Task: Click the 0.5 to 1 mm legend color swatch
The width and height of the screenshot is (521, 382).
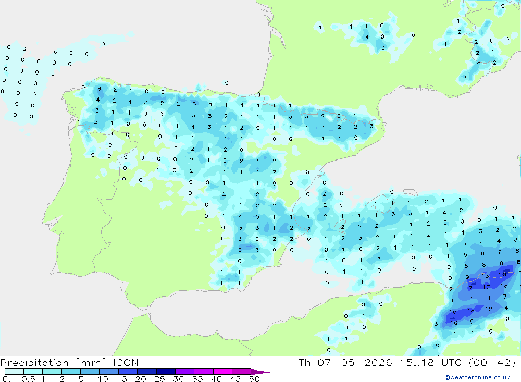Action: [33, 372]
